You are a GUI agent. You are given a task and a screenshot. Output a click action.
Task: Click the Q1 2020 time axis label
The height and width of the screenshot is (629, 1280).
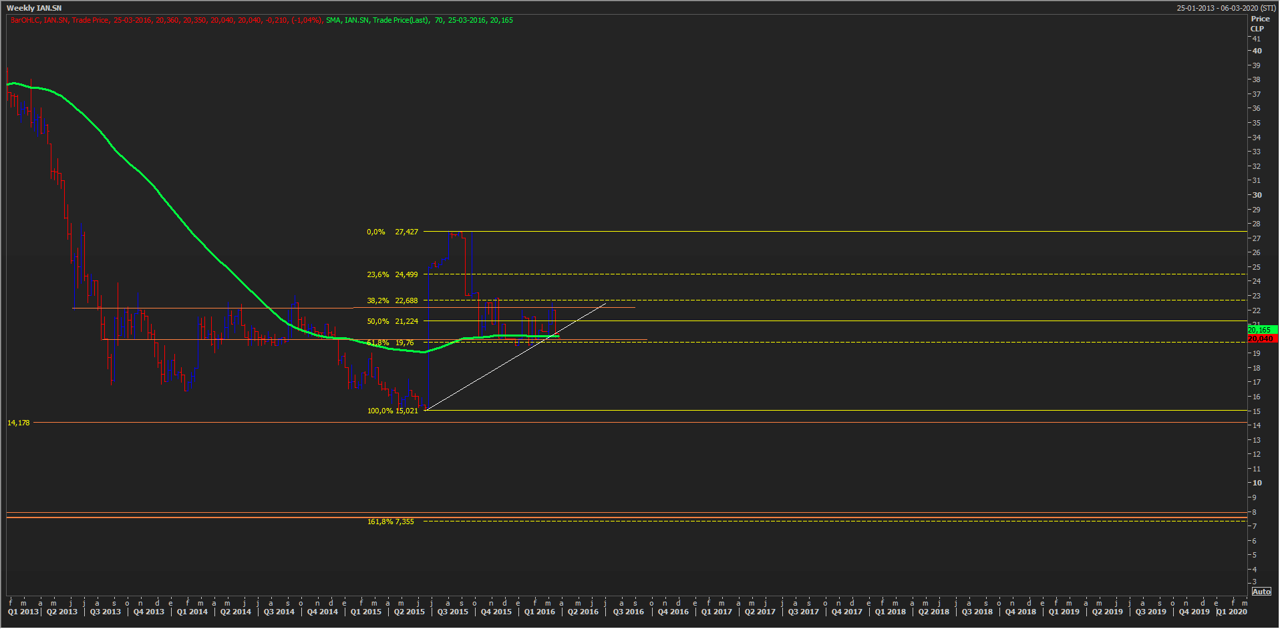(x=1231, y=612)
